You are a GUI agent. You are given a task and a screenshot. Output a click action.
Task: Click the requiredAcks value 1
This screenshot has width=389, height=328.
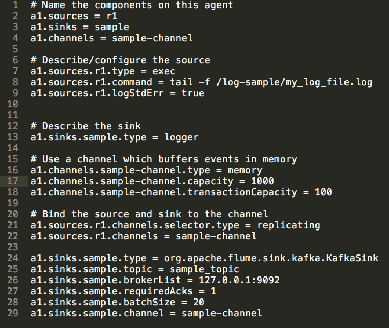[x=213, y=291]
